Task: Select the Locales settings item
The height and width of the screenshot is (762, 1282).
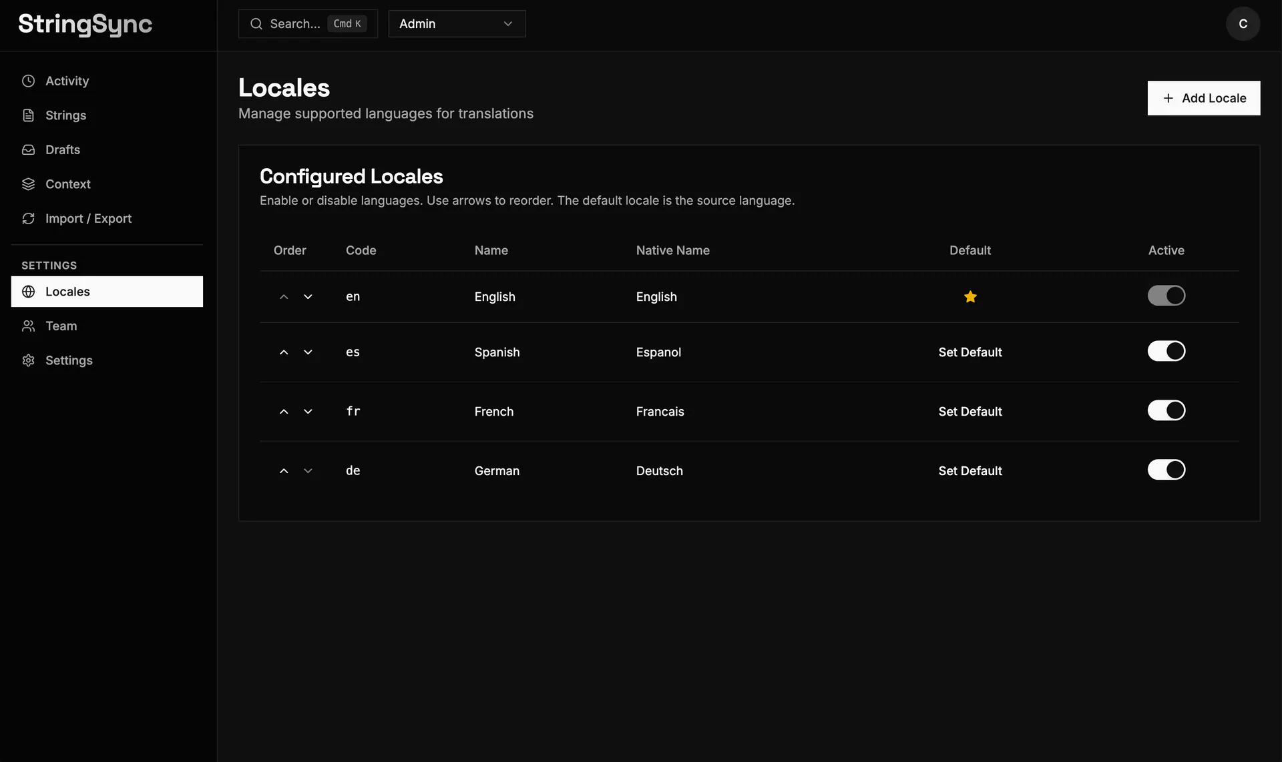Action: 107,292
